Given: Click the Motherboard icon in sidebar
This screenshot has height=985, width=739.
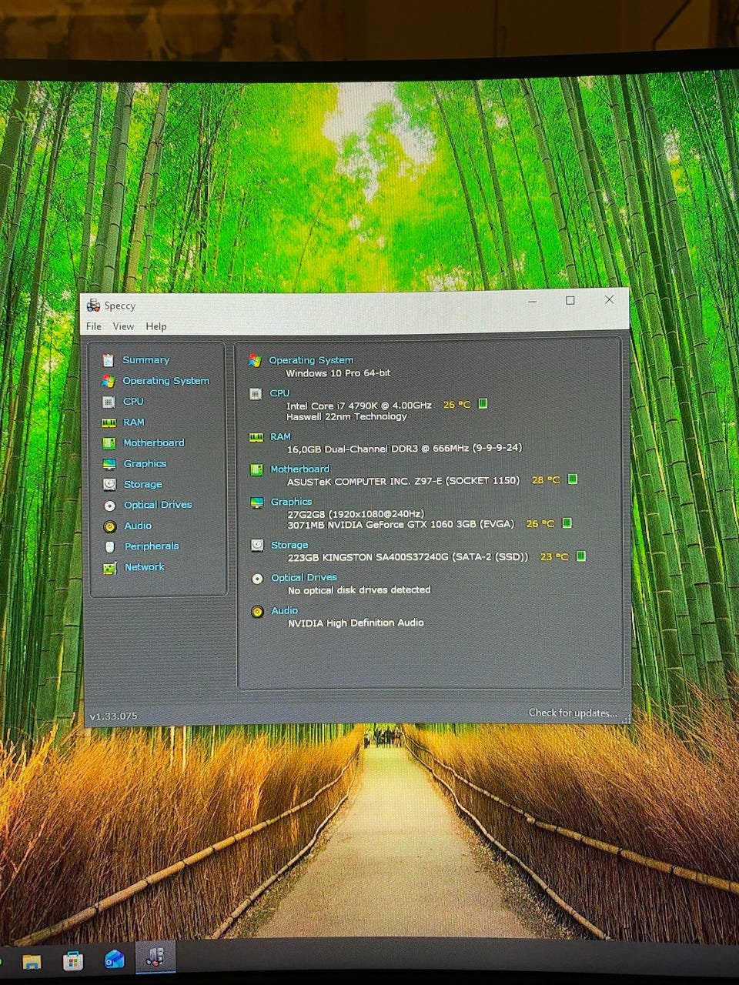Looking at the screenshot, I should 109,443.
